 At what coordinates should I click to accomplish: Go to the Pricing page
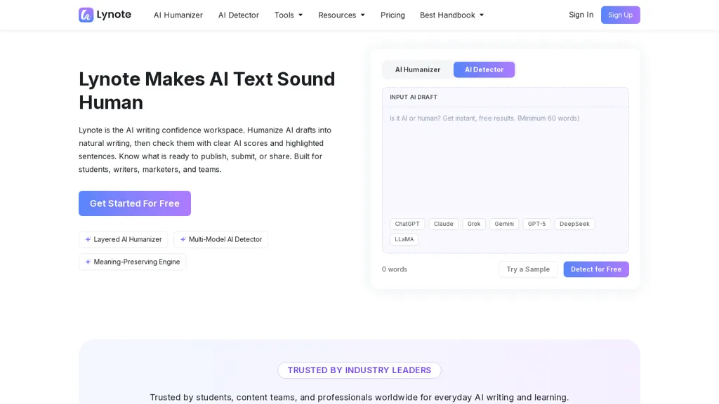coord(393,15)
